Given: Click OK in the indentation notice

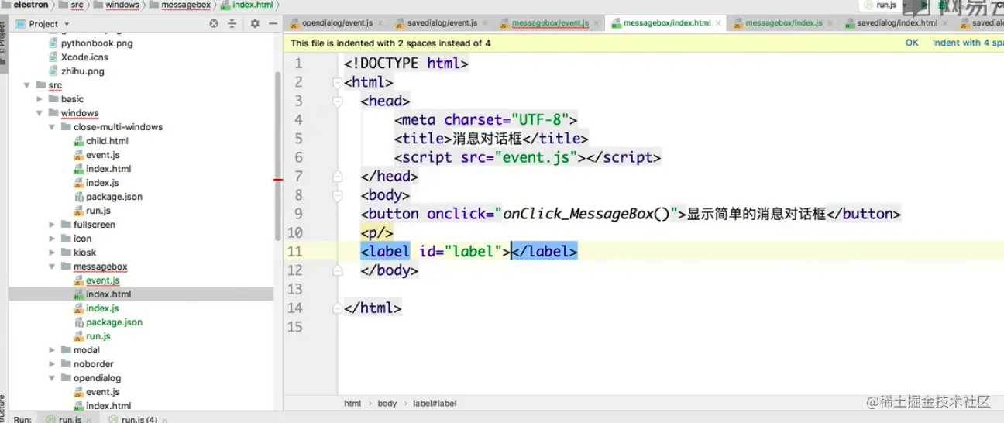Looking at the screenshot, I should 912,43.
